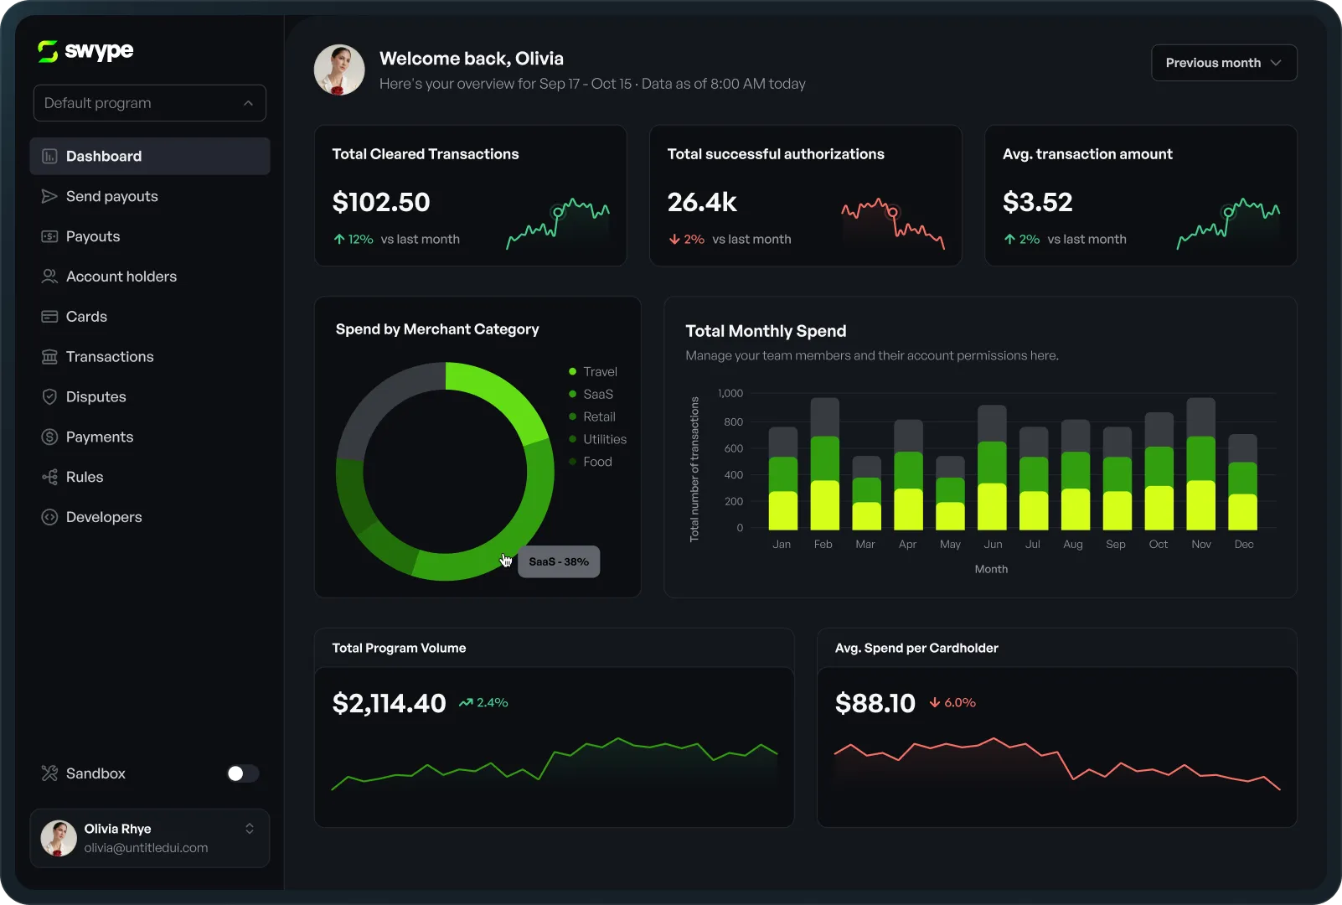Click the Rules workflow icon
This screenshot has width=1342, height=905.
coord(49,477)
